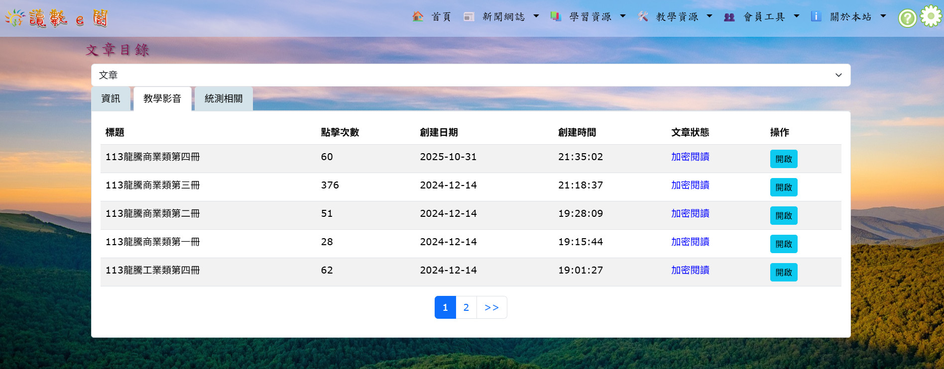Switch to the 統測相關 tab

pos(224,98)
